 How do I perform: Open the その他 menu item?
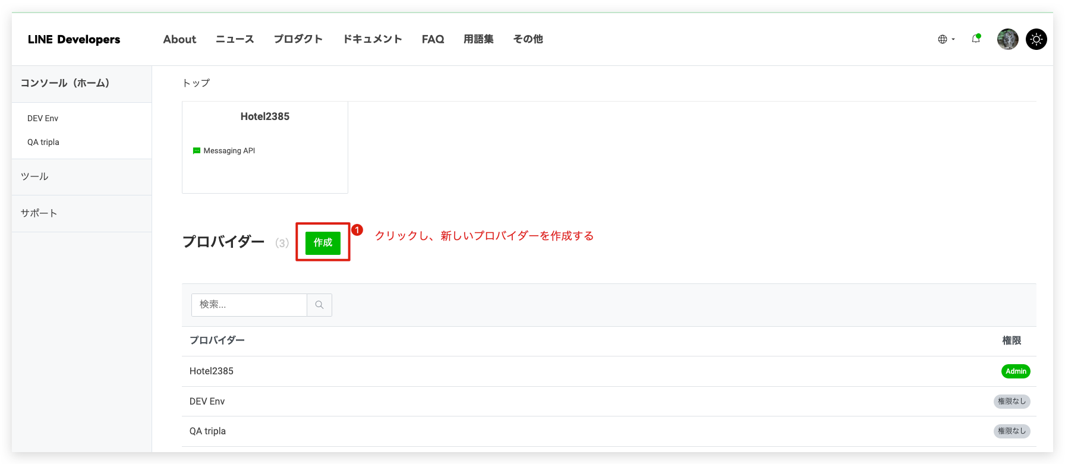pos(528,39)
